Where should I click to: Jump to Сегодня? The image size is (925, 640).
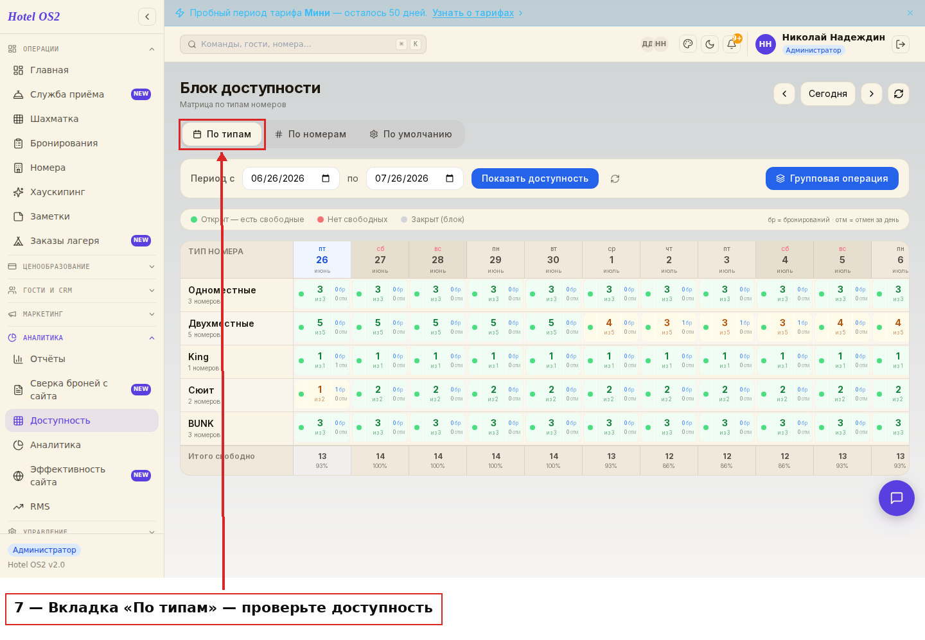pos(828,94)
